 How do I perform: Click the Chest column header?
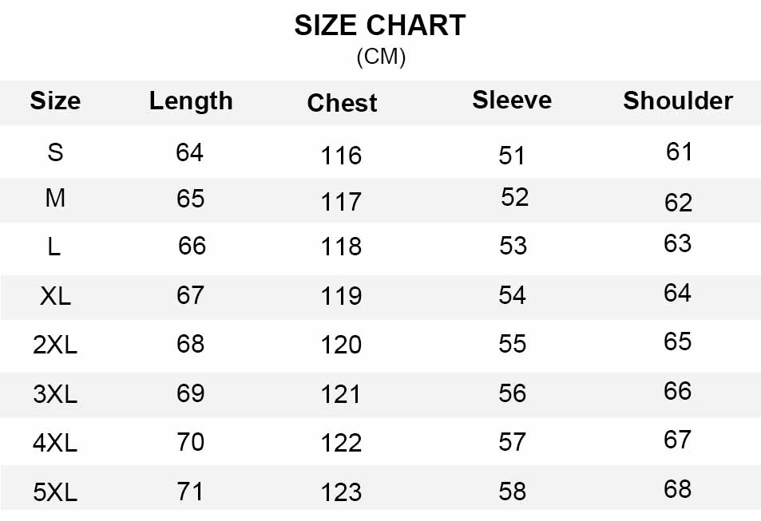pyautogui.click(x=342, y=103)
